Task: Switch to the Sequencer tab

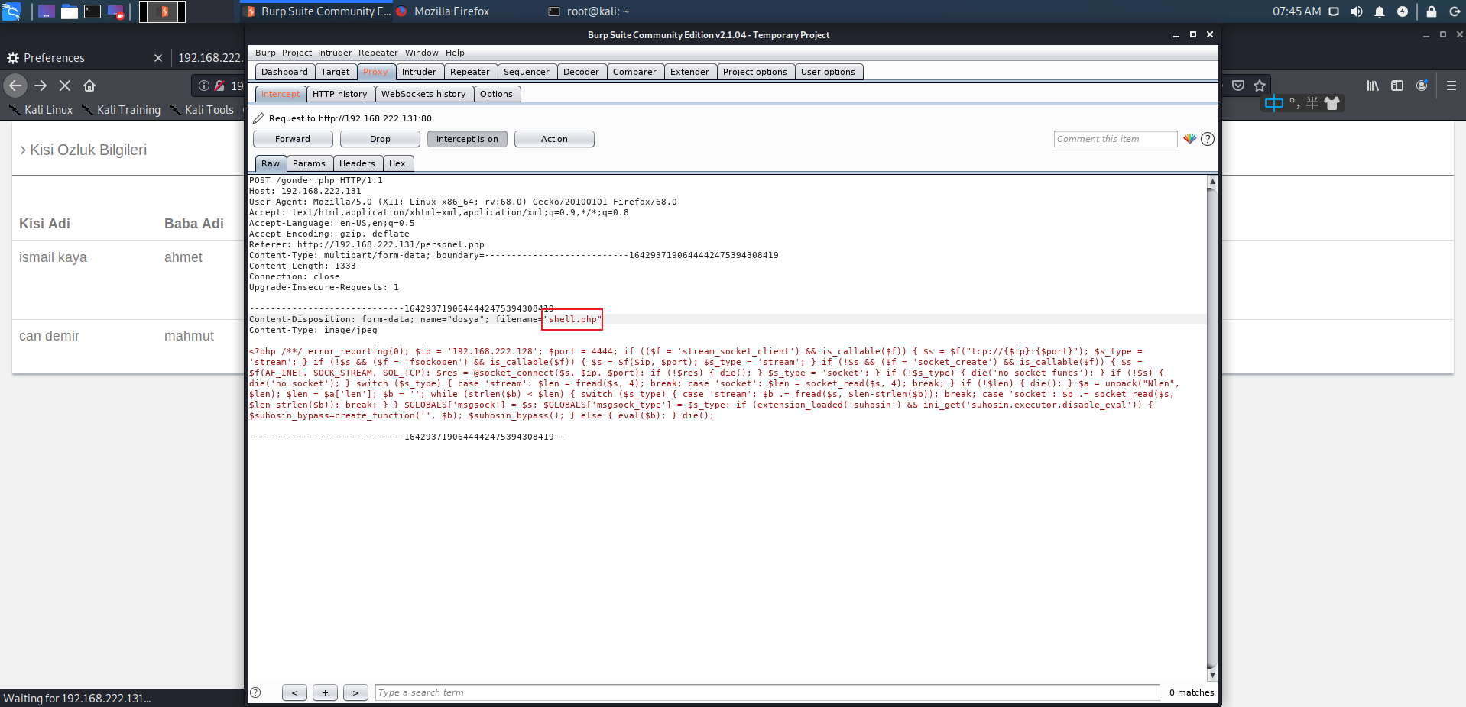Action: 526,72
